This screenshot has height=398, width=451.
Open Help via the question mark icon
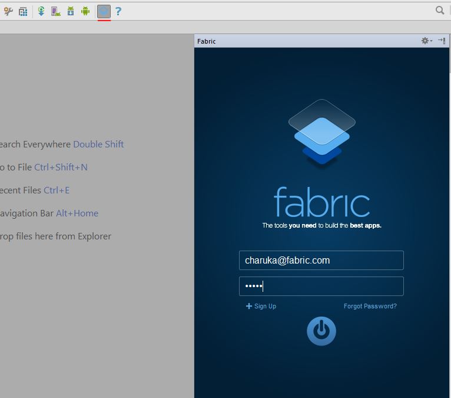coord(118,12)
